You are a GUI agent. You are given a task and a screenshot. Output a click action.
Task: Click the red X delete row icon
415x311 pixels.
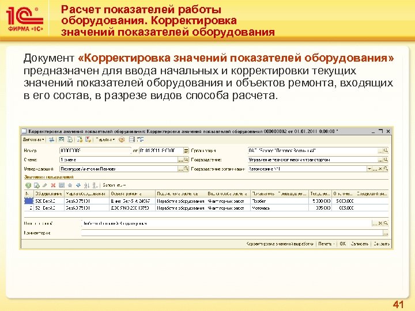click(53, 185)
